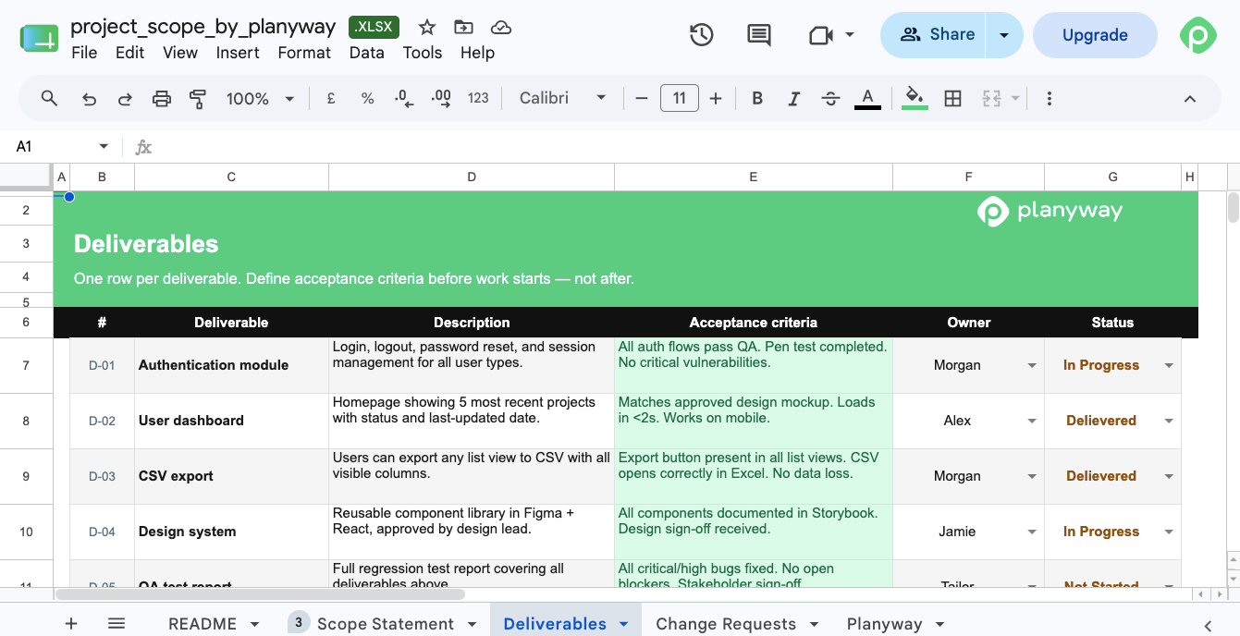Open Owner dropdown for Authentication module
The width and height of the screenshot is (1240, 636).
(x=1032, y=366)
